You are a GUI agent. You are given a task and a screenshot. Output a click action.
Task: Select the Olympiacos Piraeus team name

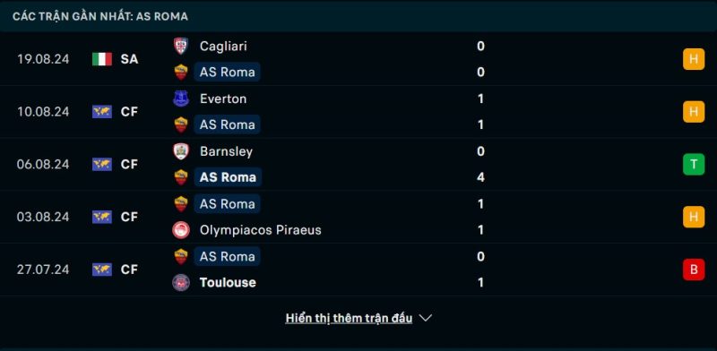pos(261,230)
